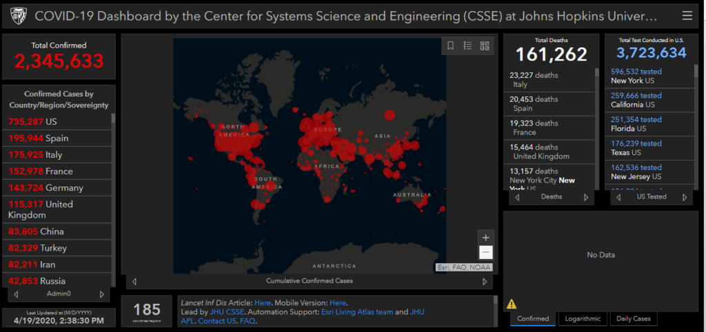Click the 3,723,634 total tests figure

point(651,52)
